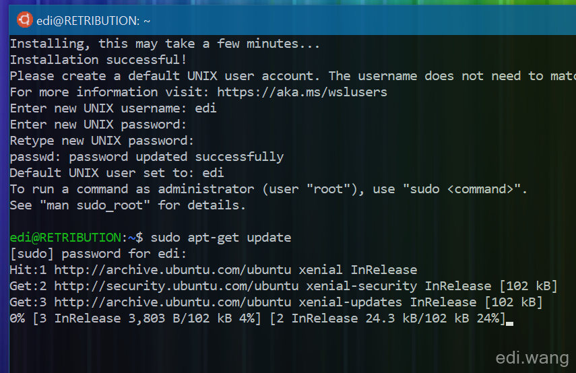576x373 pixels.
Task: Click the 'man sudo_root' quoted text
Action: tap(95, 205)
